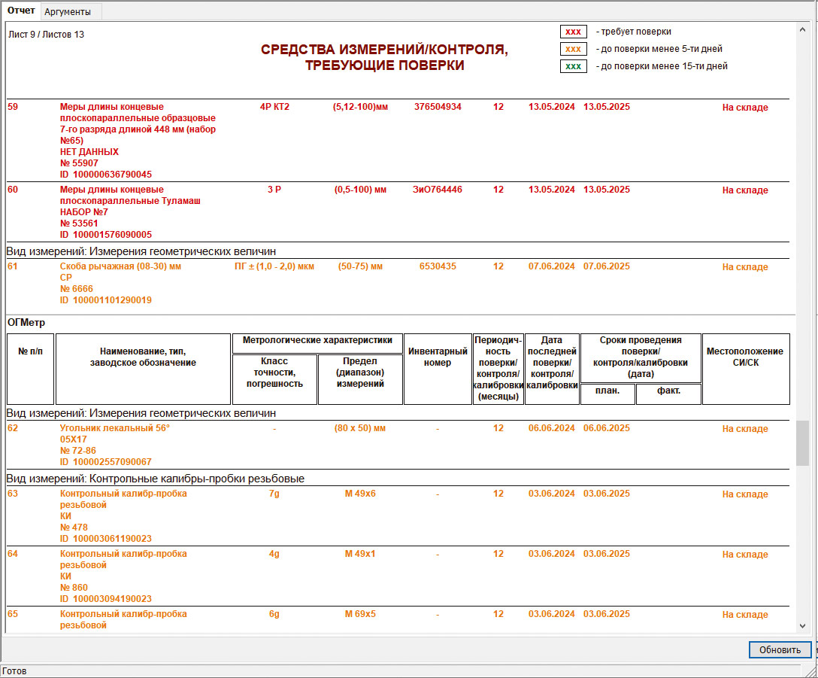The image size is (818, 678).
Task: Select ID 100003061190023 text in row 63
Action: pos(105,539)
